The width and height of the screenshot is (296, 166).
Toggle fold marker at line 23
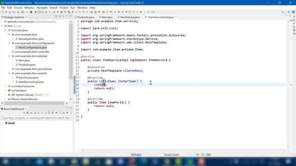point(80,99)
